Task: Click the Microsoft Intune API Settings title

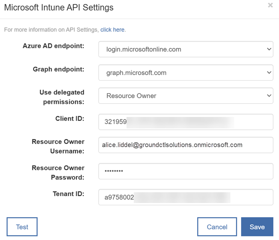Action: pos(59,8)
